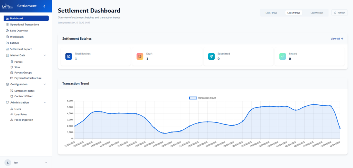The height and width of the screenshot is (168, 353).
Task: Select the Last 7 Days range
Action: pyautogui.click(x=271, y=13)
